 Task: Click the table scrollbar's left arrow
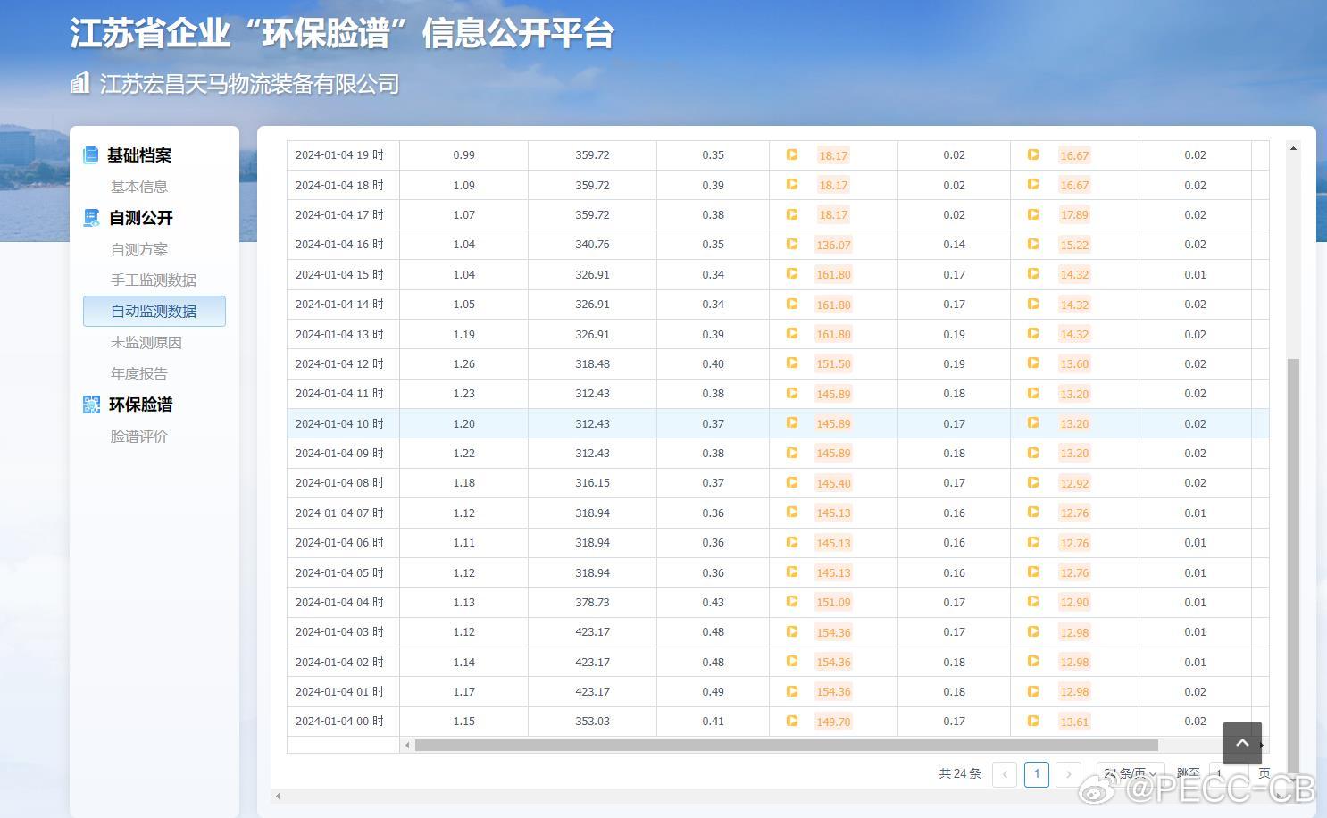407,745
